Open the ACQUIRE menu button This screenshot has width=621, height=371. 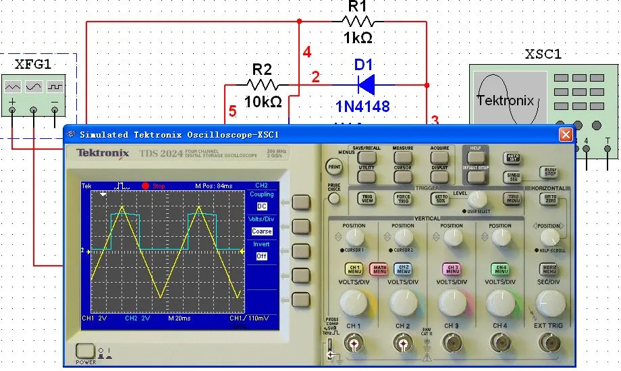(439, 158)
